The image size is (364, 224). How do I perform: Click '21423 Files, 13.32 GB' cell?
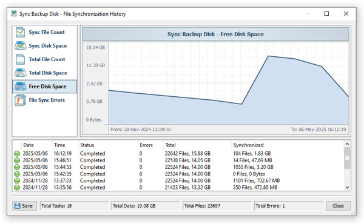pyautogui.click(x=187, y=188)
